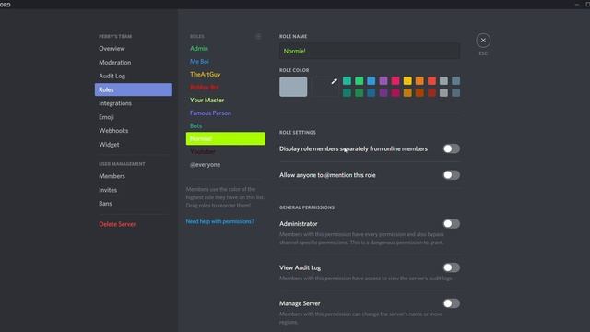
Task: Pick the gray swatch in bottom row
Action: click(x=443, y=92)
